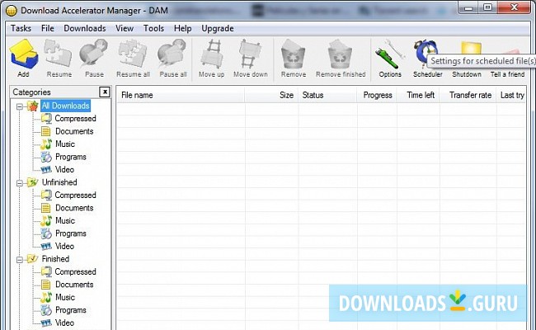Sort by the Last try column header

pyautogui.click(x=512, y=95)
